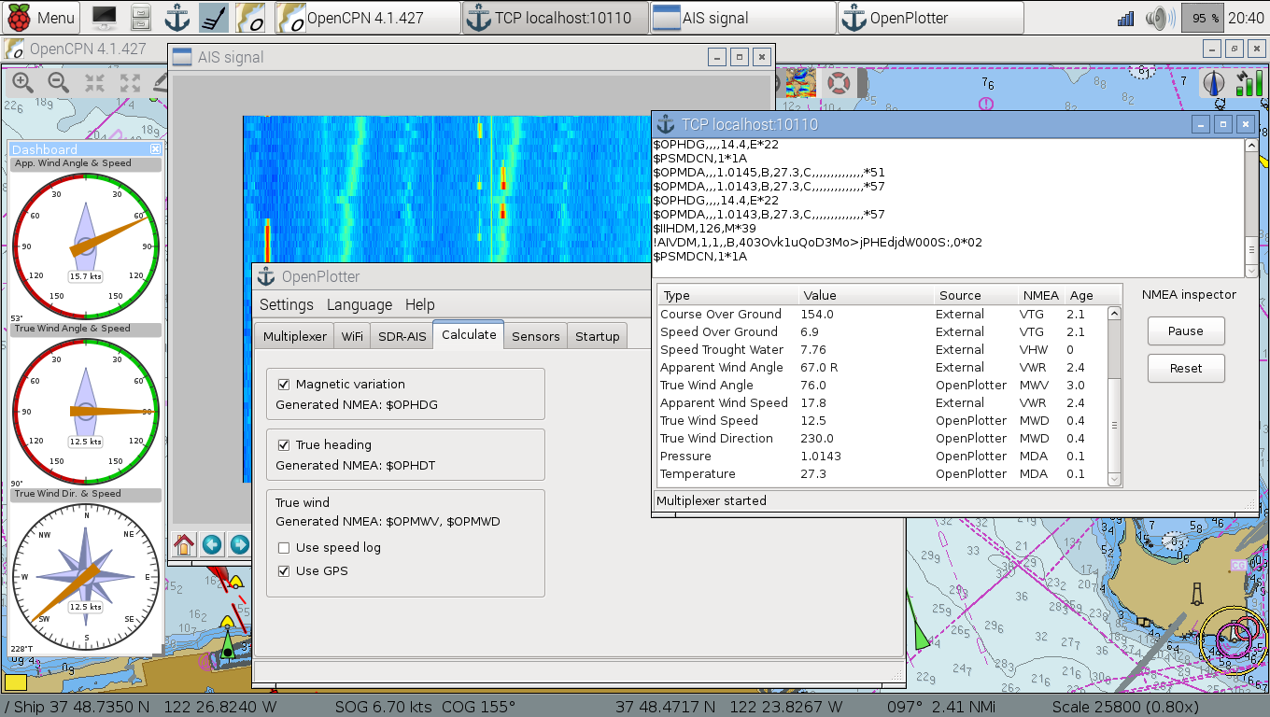This screenshot has width=1270, height=717.
Task: Open the Help menu in OpenPlotter
Action: (420, 304)
